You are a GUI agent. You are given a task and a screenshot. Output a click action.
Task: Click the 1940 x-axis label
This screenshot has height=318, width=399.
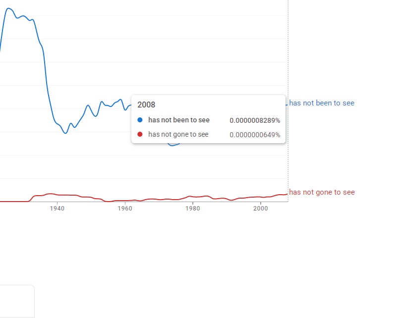pyautogui.click(x=57, y=209)
